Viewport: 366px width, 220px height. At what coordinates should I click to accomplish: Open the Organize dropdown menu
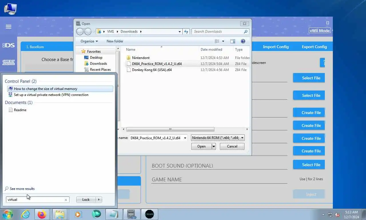click(x=89, y=41)
